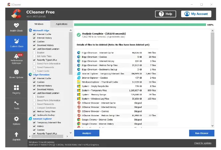The image size is (221, 150).
Task: Click folder icon beside Windows Explorer - Thumbnail Cache
Action: click(x=79, y=82)
